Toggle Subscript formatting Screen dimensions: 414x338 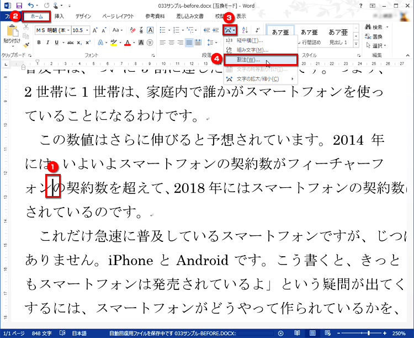coord(79,43)
